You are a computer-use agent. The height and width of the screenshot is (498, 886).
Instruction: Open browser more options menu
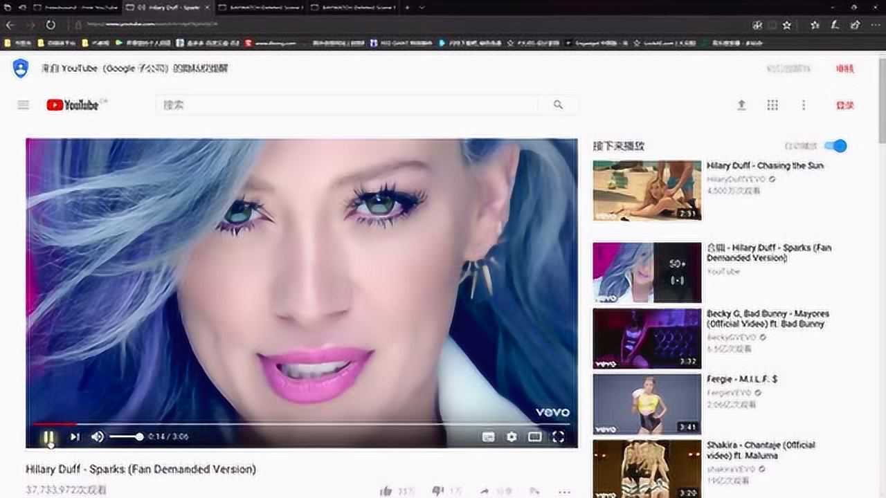[x=875, y=25]
